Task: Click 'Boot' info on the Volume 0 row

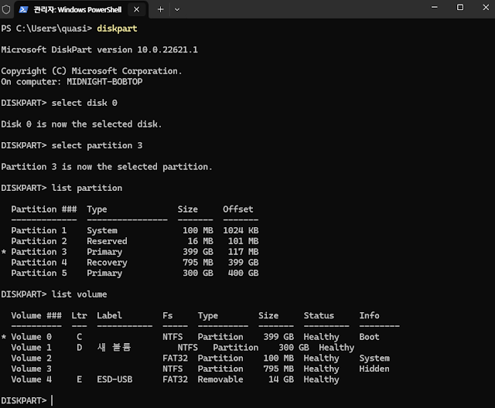Action: click(x=370, y=337)
